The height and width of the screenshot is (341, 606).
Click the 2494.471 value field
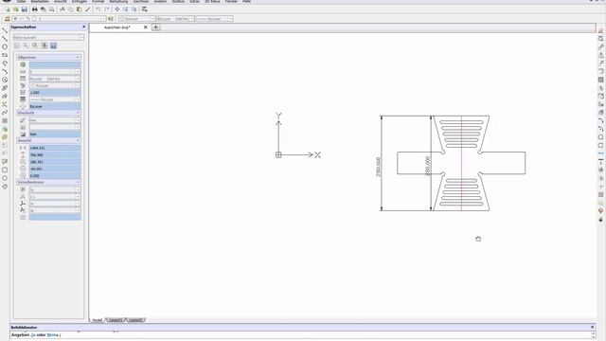(55, 148)
